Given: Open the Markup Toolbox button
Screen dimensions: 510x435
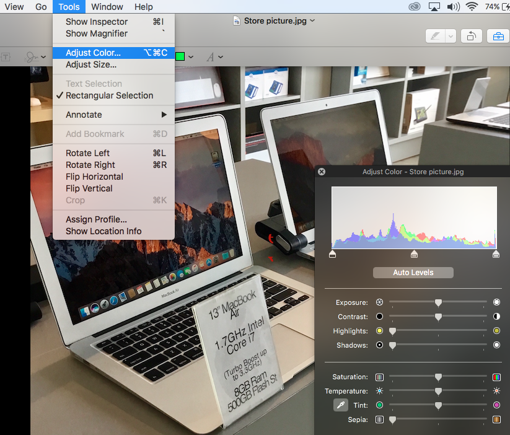Looking at the screenshot, I should click(x=498, y=36).
